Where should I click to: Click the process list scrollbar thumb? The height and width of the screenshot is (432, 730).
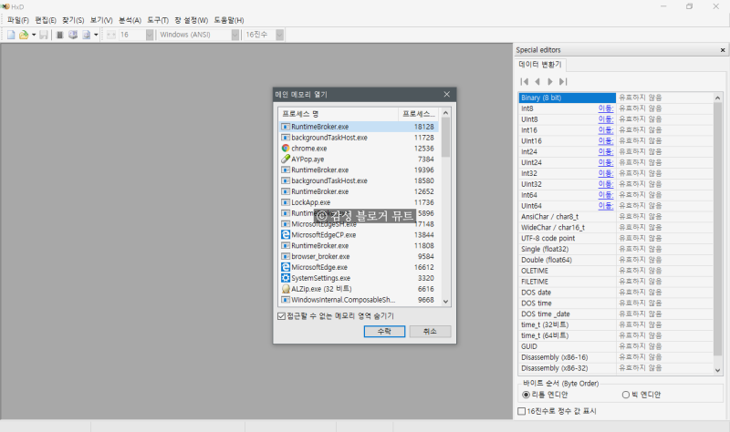(x=445, y=138)
